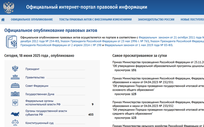Open the Президент publications link
This screenshot has width=204, height=127.
point(32,69)
